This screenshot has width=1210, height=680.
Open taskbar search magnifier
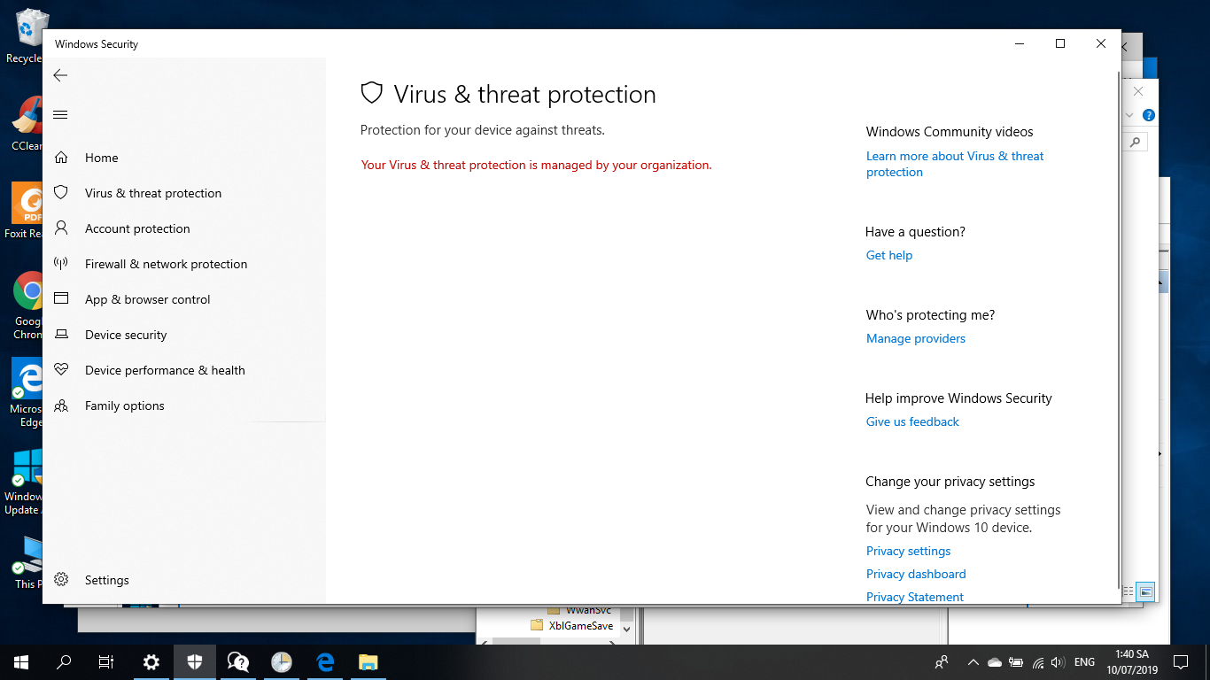pyautogui.click(x=64, y=661)
